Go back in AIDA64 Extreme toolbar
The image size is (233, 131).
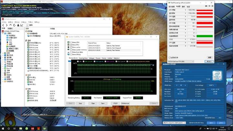point(3,25)
